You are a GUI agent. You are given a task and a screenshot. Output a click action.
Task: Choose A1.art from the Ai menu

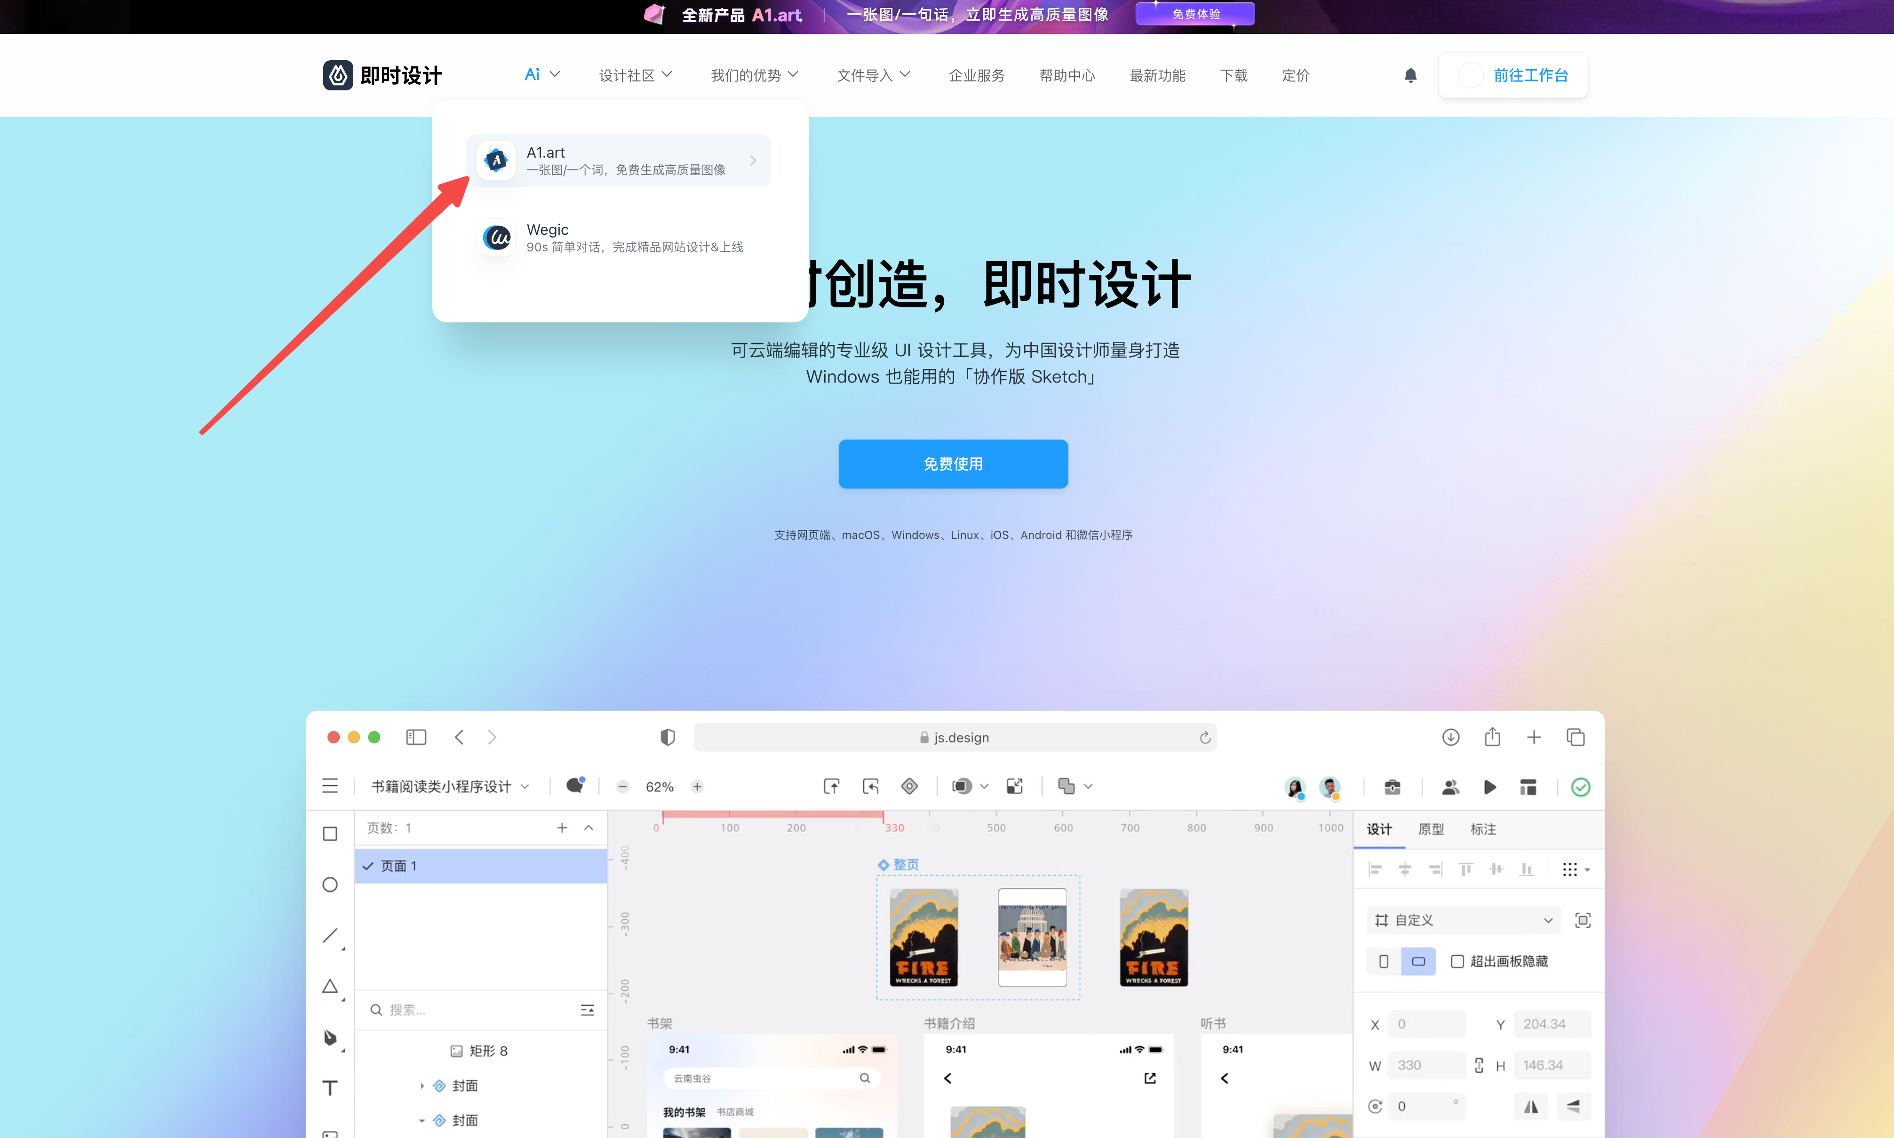click(x=619, y=160)
